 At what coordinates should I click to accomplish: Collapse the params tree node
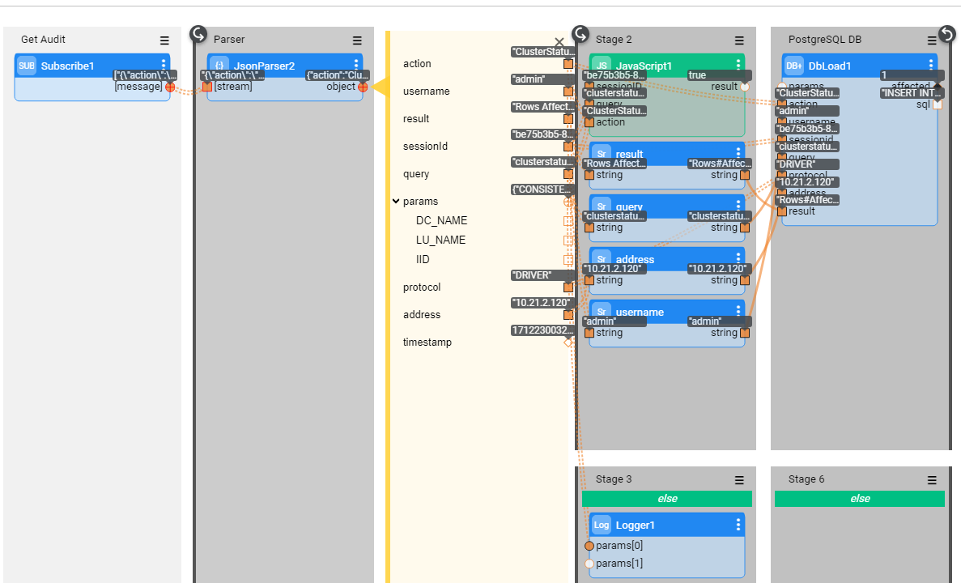(396, 202)
